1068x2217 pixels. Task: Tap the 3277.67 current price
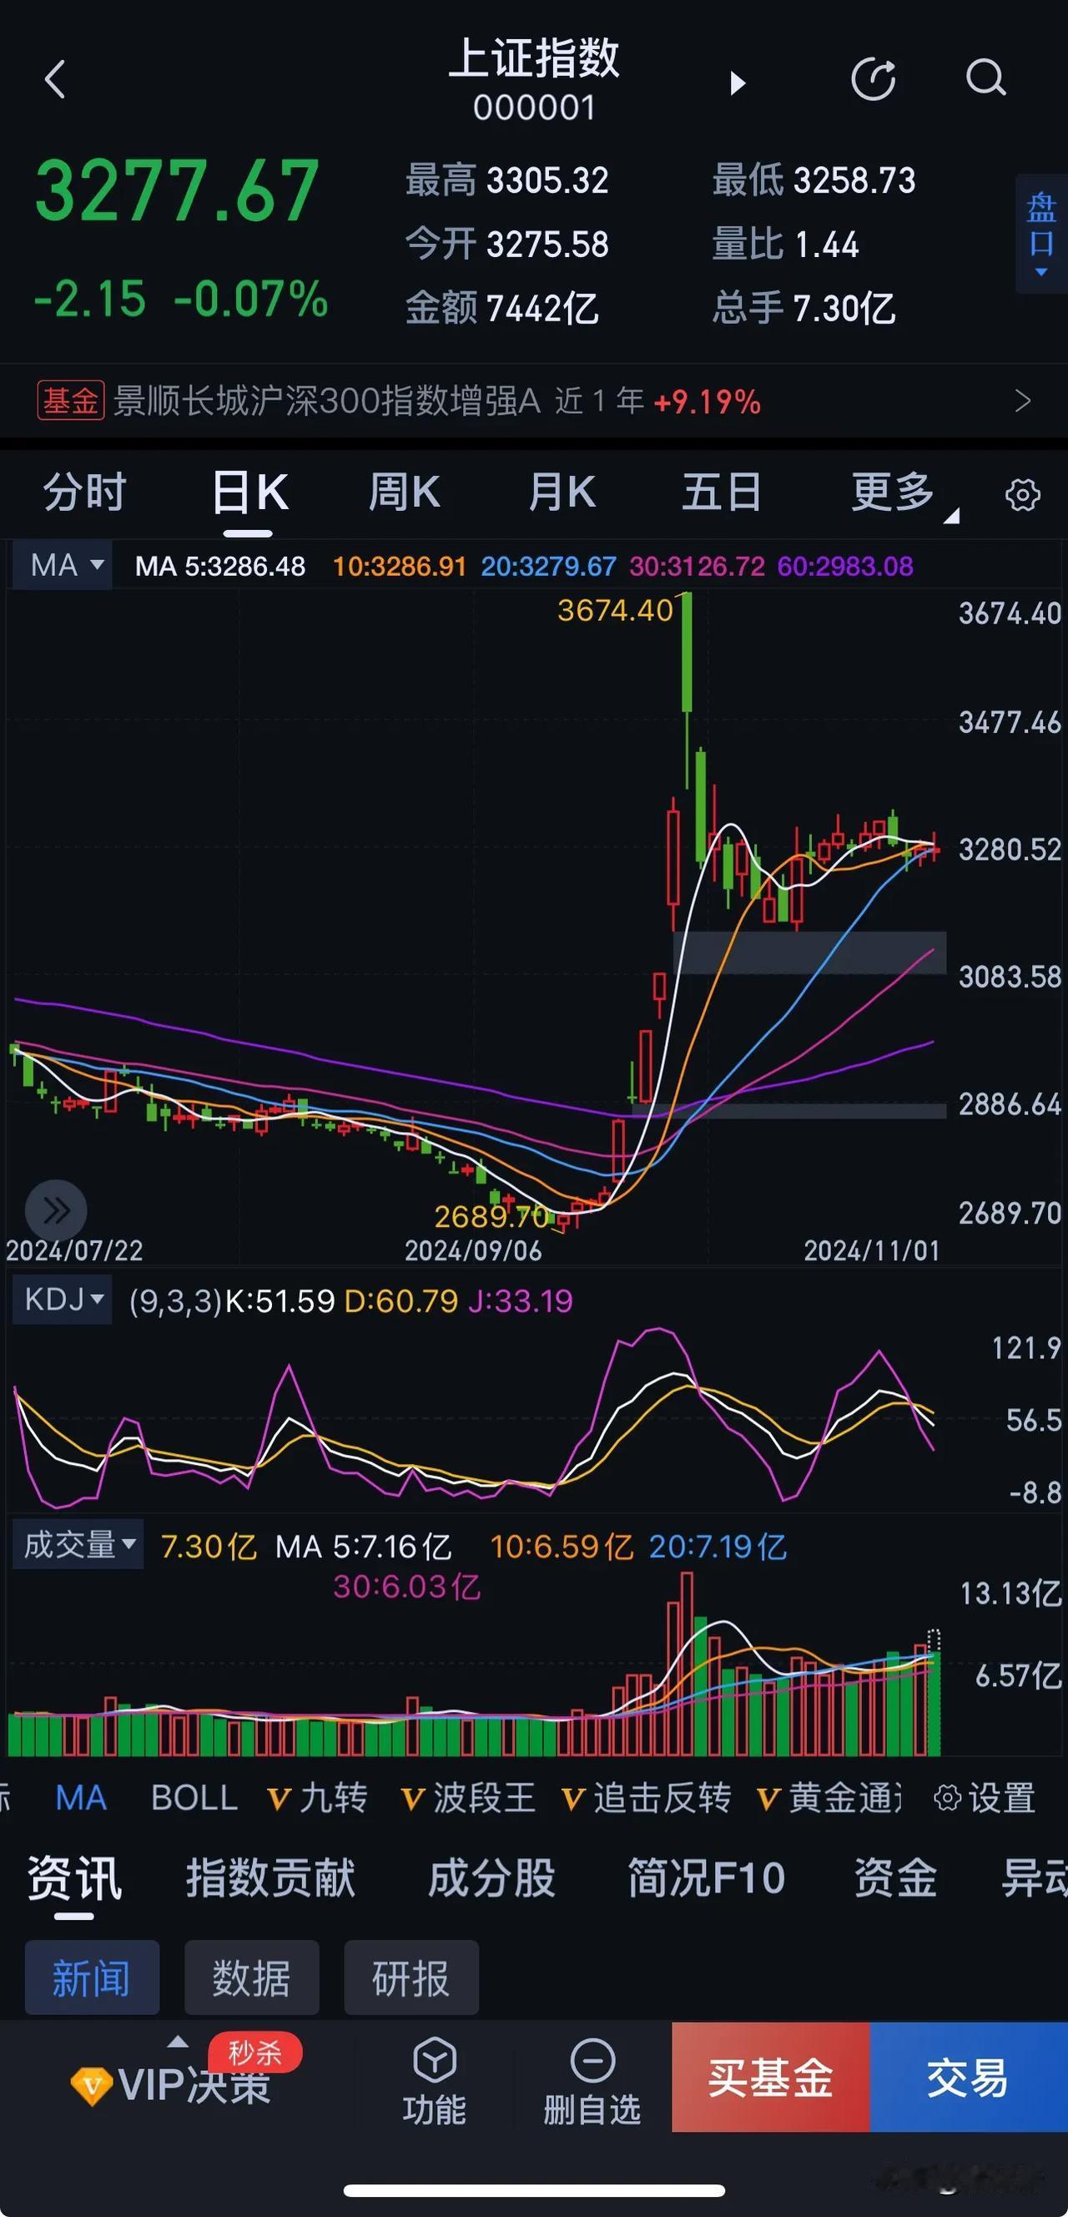[x=177, y=191]
